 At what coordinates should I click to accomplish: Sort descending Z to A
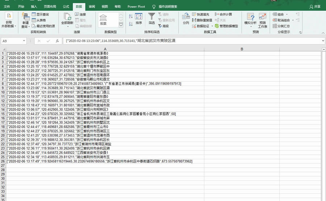131,24
